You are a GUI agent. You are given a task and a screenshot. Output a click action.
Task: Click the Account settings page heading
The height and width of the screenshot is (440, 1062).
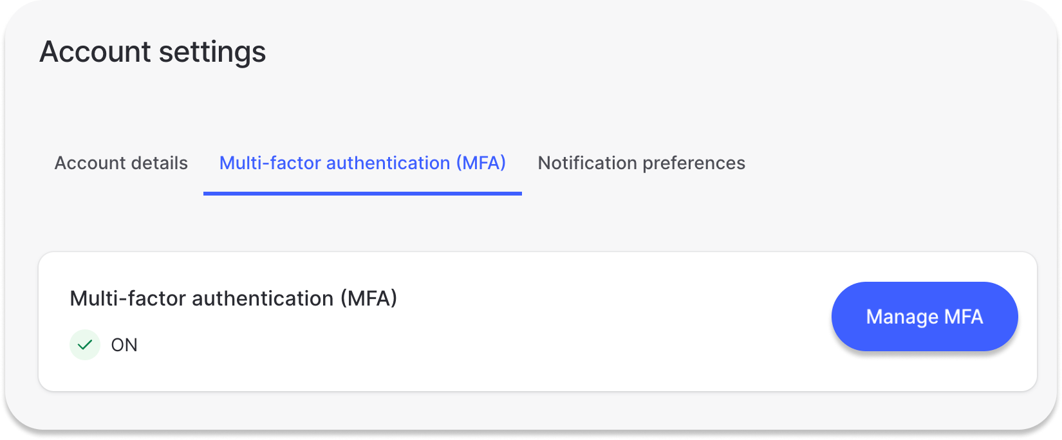(153, 52)
